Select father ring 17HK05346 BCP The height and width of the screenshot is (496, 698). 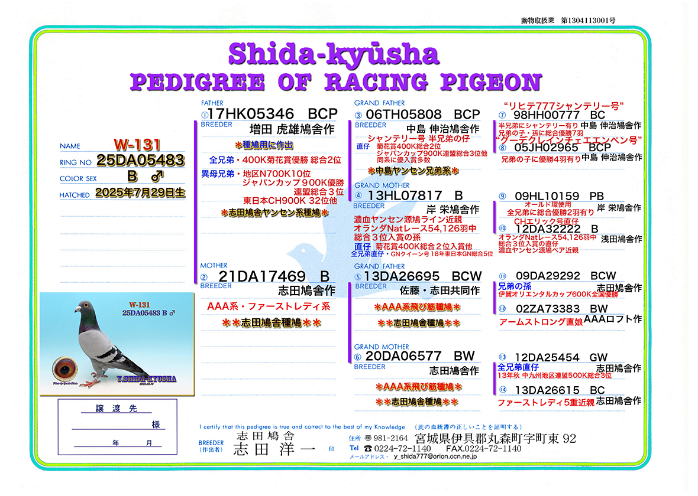pos(273,114)
